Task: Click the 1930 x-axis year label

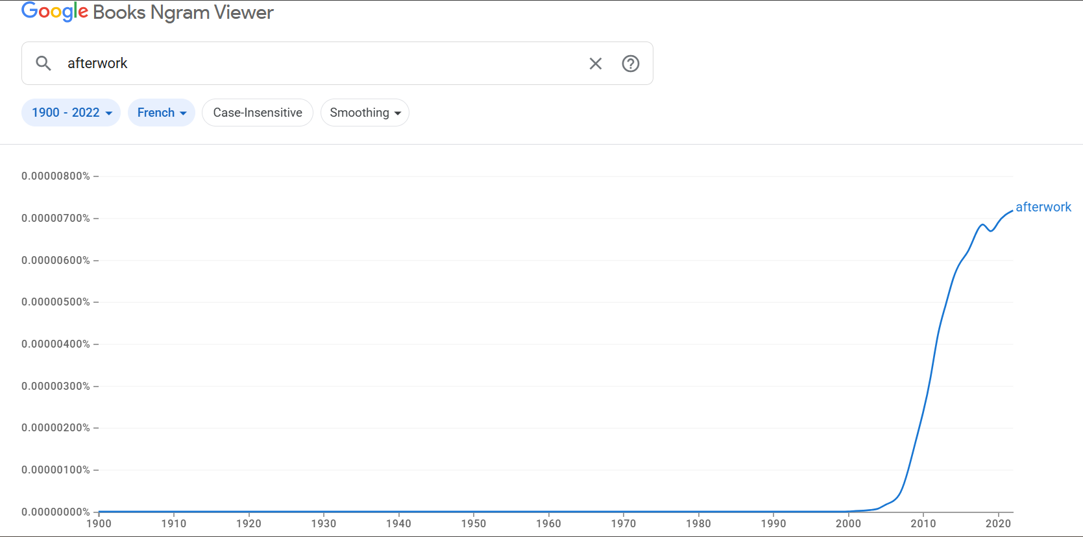Action: (324, 524)
